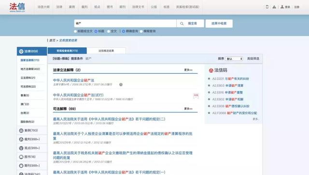Open result 中华人民共和国企业破产法(试行)
Image resolution: width=309 pixels, height=175 pixels.
(78, 95)
